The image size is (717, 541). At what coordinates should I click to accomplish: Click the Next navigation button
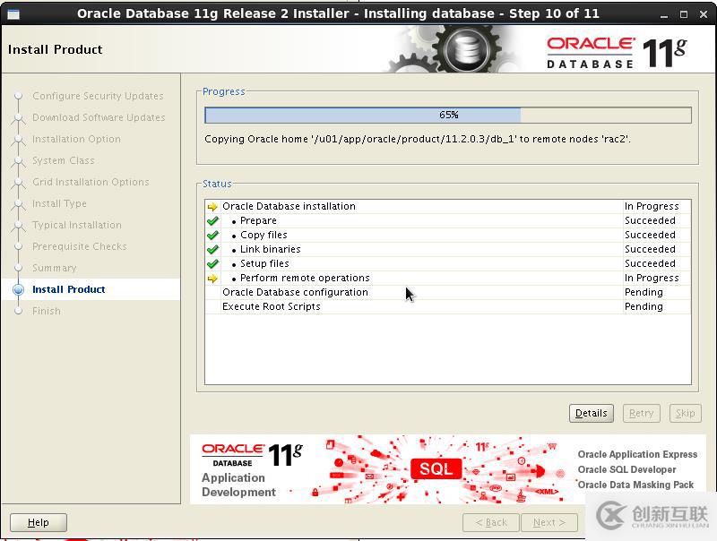[549, 523]
